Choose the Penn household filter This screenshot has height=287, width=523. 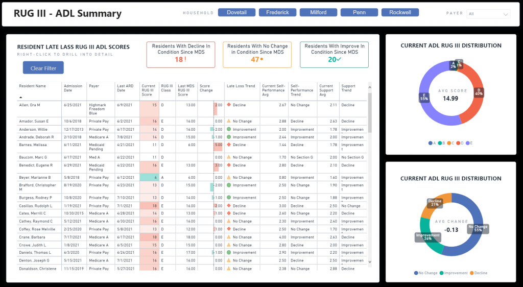pos(359,12)
